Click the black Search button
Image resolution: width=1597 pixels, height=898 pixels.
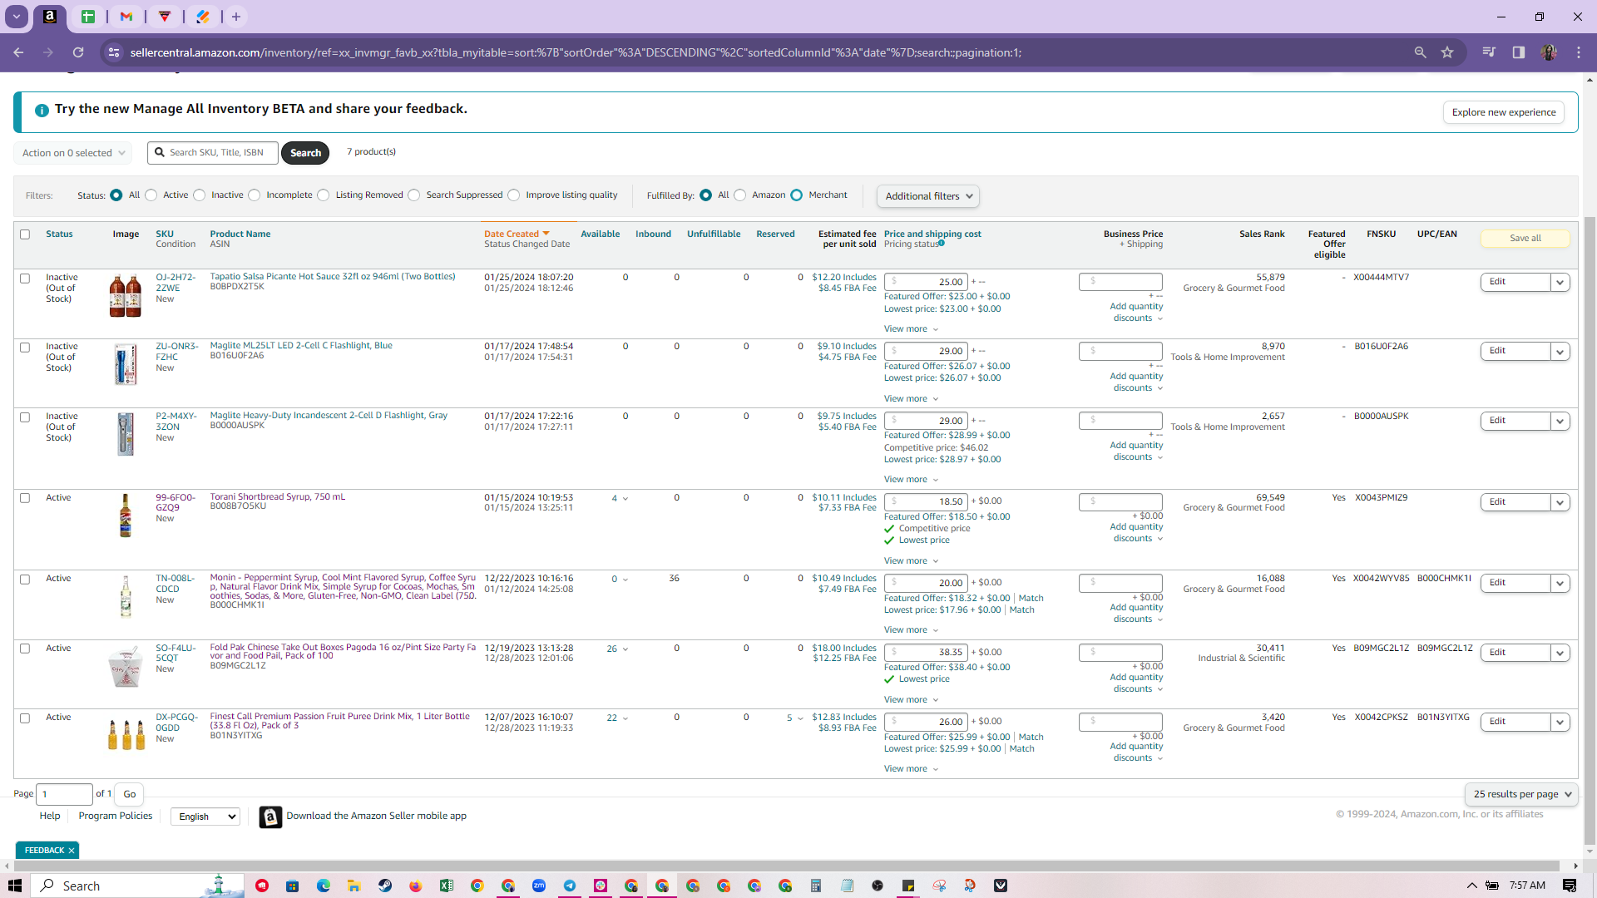point(305,153)
